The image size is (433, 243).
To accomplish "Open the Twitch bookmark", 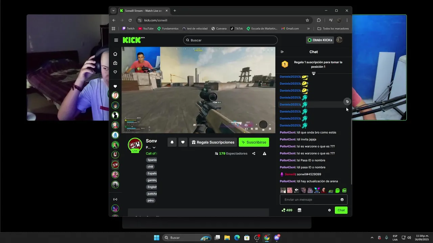I will coord(128,29).
